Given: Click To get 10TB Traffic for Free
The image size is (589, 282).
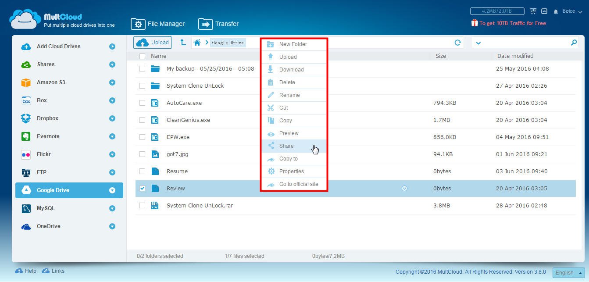Looking at the screenshot, I should tap(512, 23).
